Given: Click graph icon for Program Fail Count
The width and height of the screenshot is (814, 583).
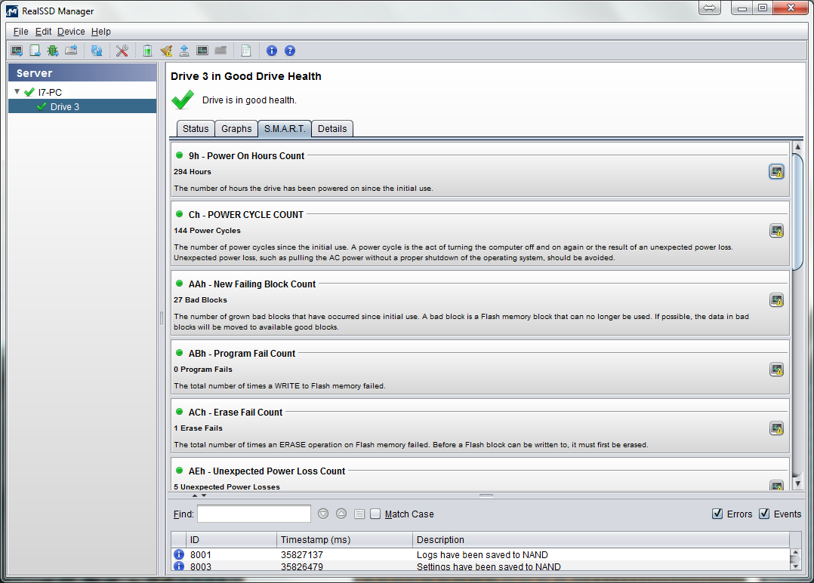Looking at the screenshot, I should click(776, 370).
